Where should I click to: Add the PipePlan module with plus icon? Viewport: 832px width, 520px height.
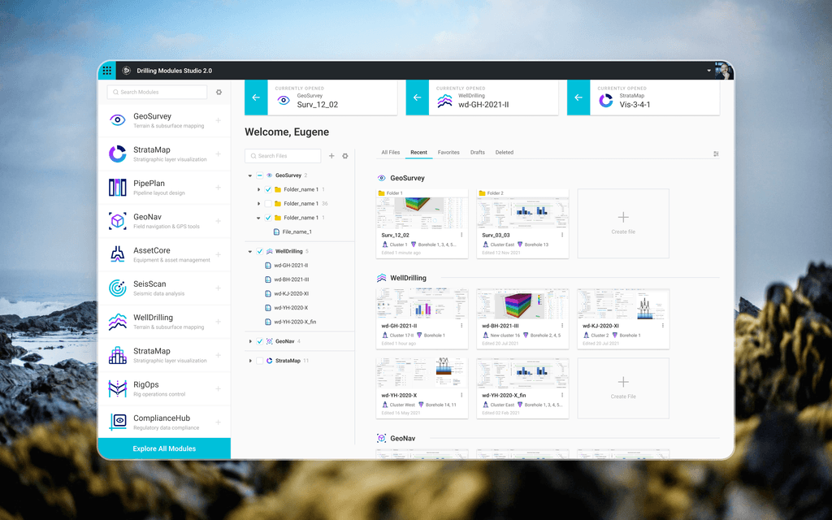coord(218,188)
